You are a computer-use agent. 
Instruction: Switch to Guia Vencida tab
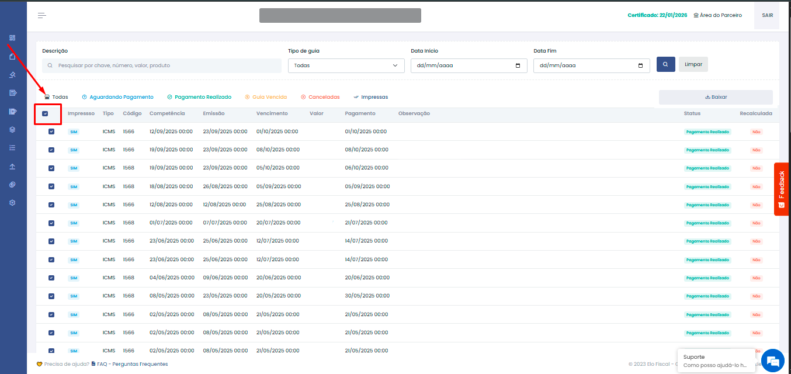266,97
